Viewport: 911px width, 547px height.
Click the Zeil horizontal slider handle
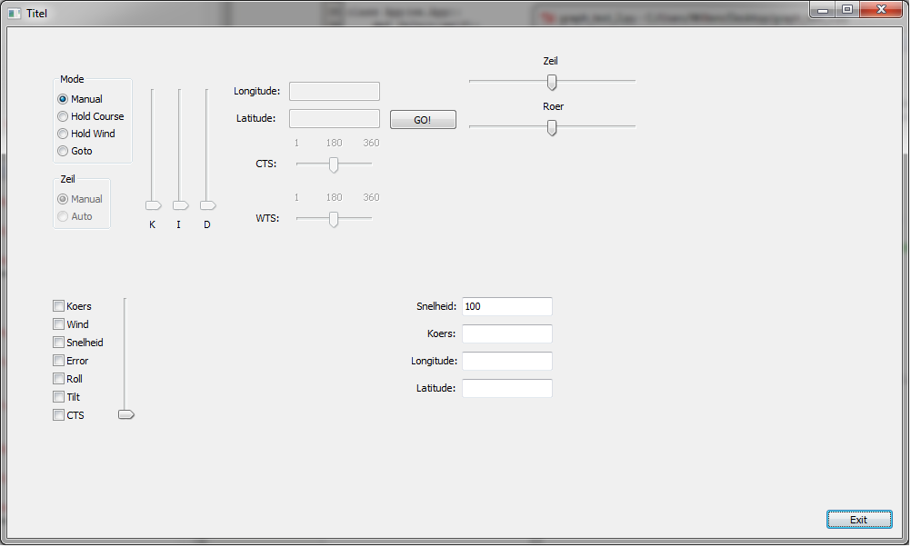(552, 82)
